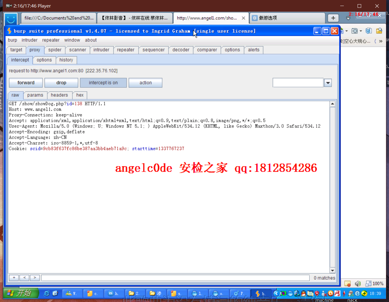Open the about menu
Viewport: 389px width, 302px height.
coord(91,40)
